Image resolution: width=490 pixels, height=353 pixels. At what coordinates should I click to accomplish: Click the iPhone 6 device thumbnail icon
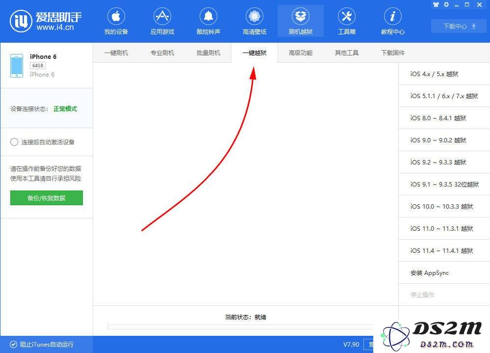pyautogui.click(x=17, y=66)
